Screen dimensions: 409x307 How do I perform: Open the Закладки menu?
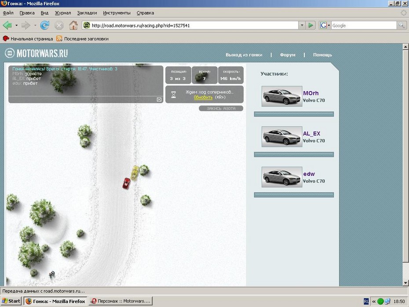click(87, 13)
